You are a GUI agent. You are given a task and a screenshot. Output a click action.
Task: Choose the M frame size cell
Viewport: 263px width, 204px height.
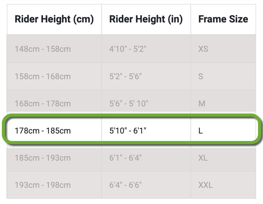pos(202,103)
